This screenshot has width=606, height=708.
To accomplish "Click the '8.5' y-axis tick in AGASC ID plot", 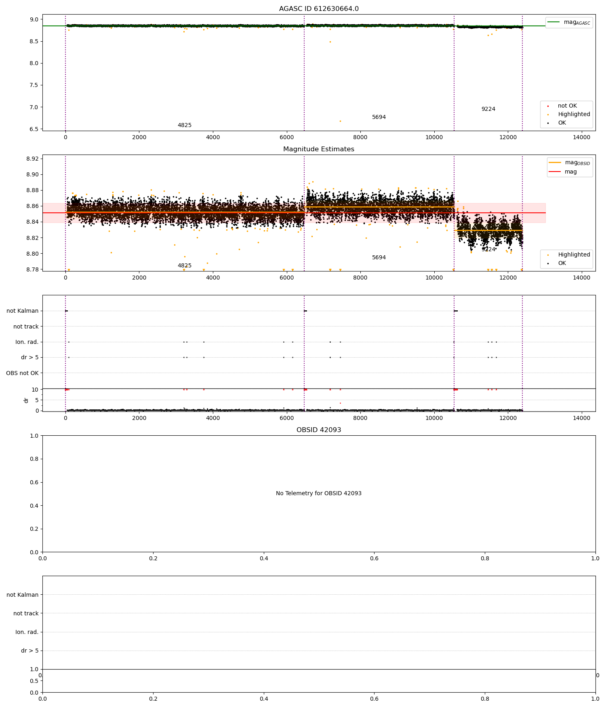I will [34, 42].
